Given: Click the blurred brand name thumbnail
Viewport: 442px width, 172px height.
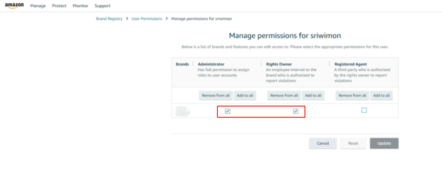Looking at the screenshot, I should [x=182, y=111].
